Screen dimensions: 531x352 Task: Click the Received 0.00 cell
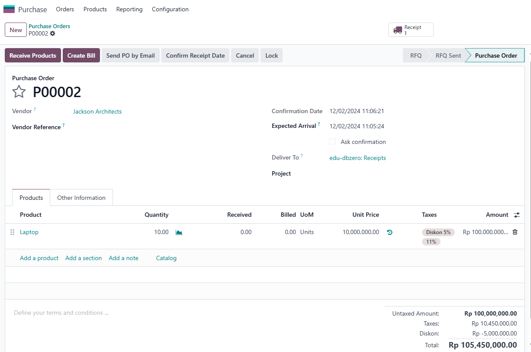coord(246,232)
